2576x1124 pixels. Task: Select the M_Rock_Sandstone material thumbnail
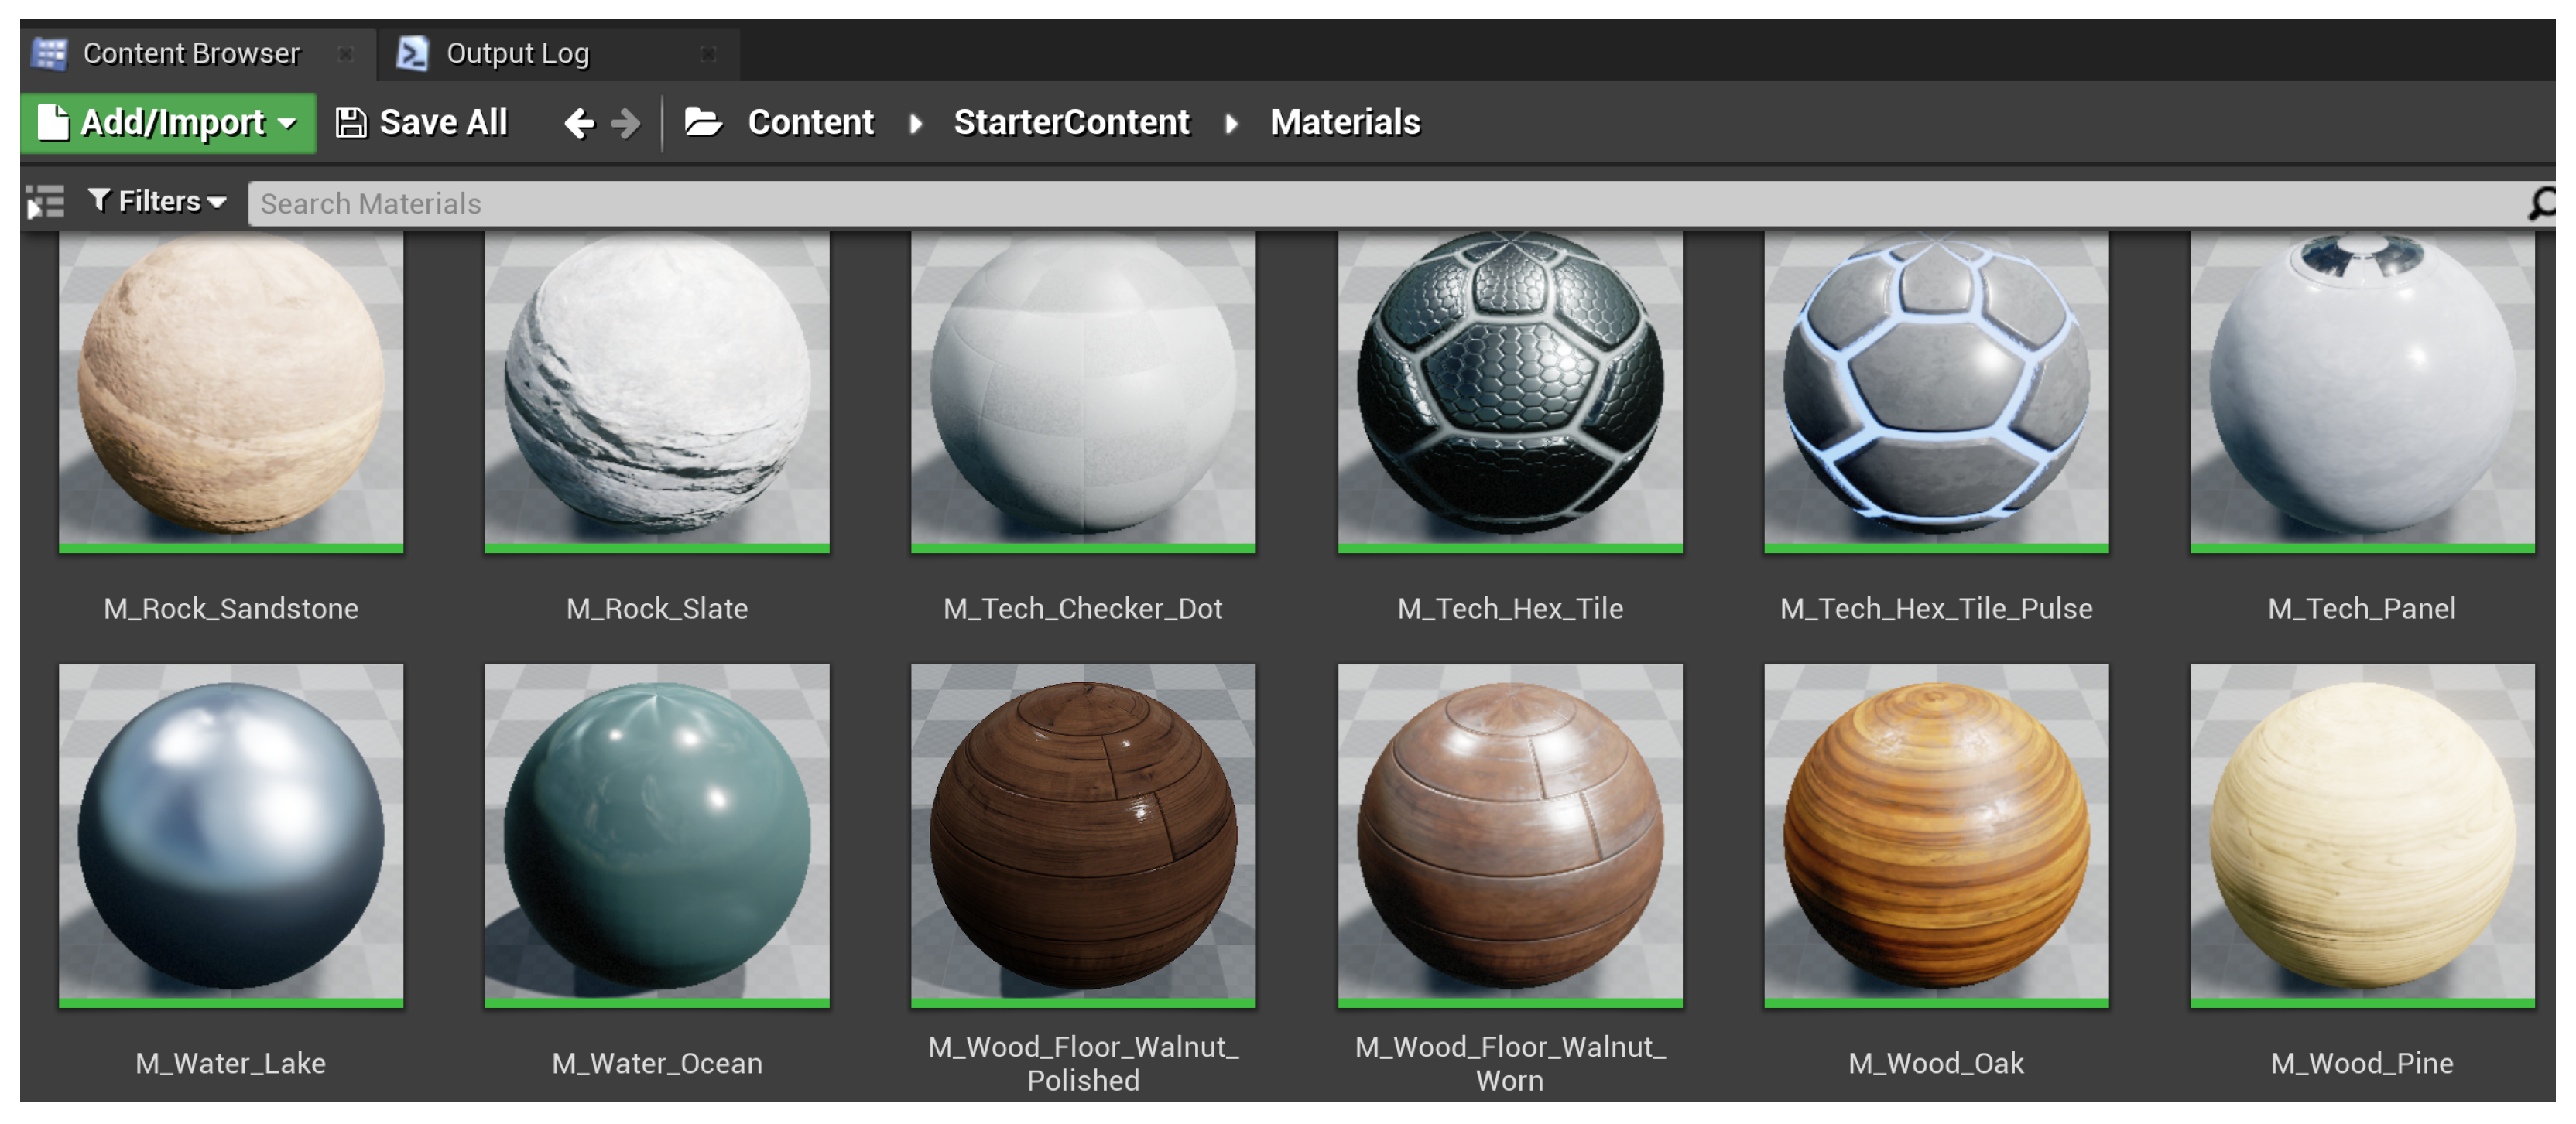pyautogui.click(x=231, y=390)
